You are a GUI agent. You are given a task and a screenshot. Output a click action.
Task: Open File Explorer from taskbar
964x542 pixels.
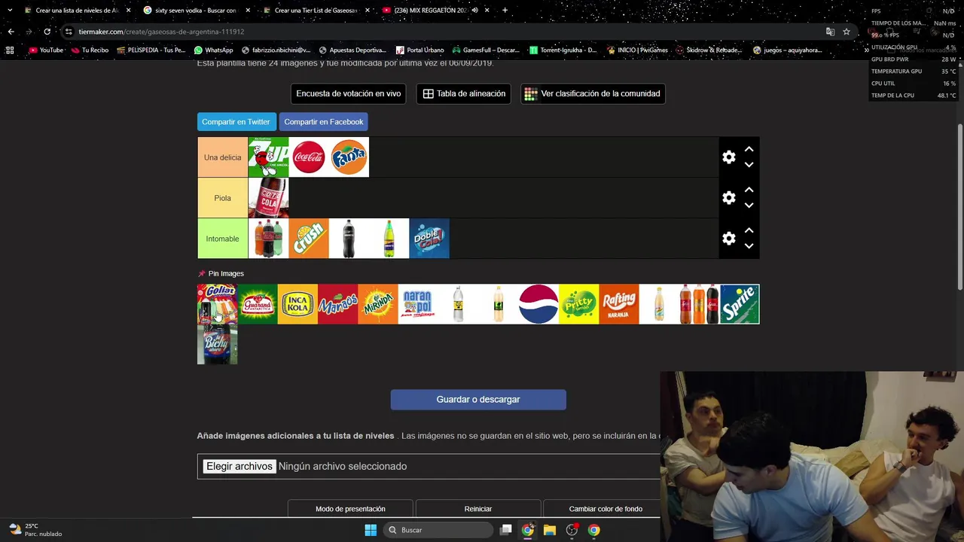[550, 530]
